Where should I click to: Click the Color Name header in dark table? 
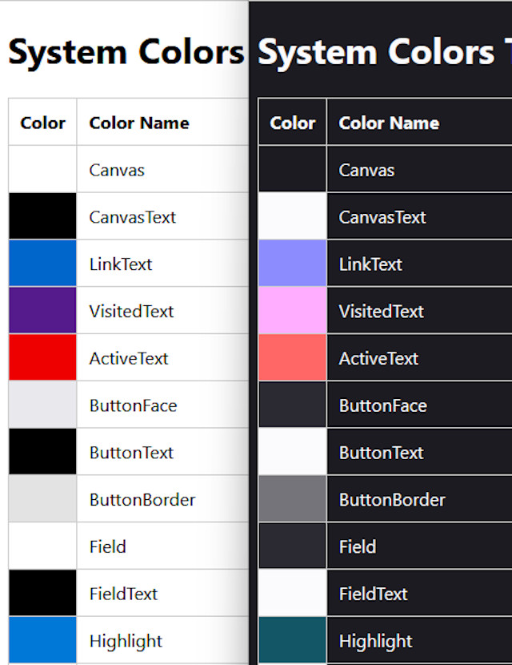coord(389,123)
